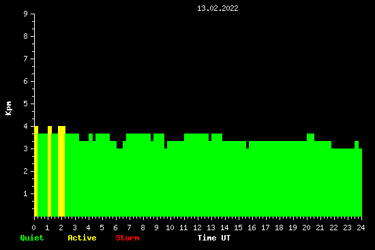Click the Kp value 9 axis label
Viewport: 375px width, 250px height.
point(26,14)
